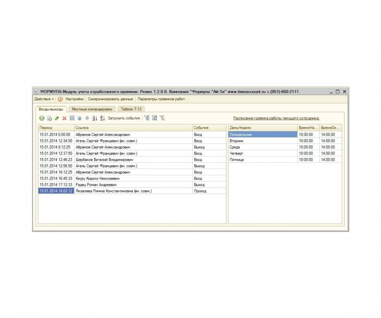Click the Sort descending icon

pos(102,118)
